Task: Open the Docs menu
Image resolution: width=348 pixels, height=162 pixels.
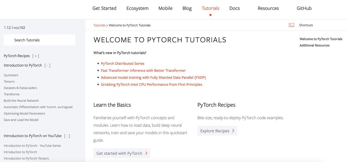Action: (x=234, y=8)
